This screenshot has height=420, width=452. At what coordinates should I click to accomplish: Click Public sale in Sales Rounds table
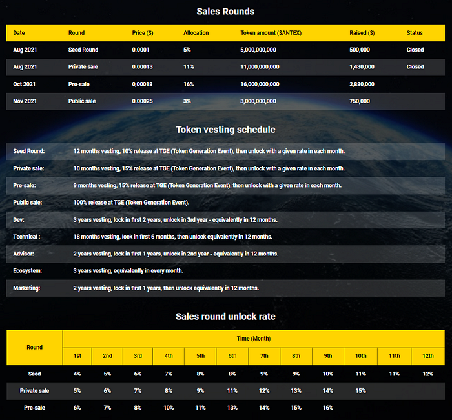pos(82,101)
